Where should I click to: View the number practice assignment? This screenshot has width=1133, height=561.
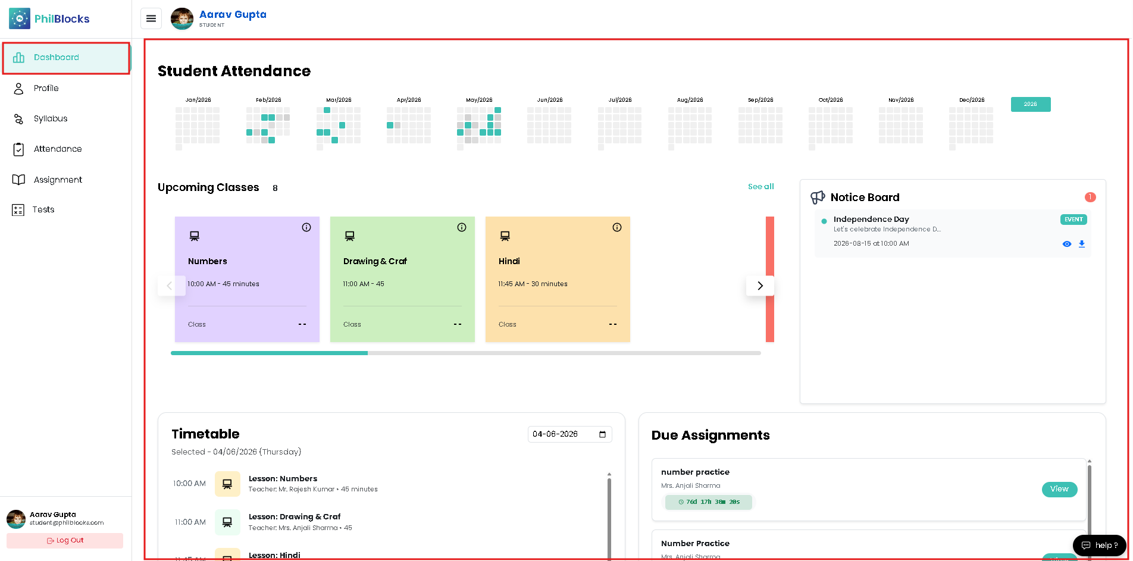pos(1059,489)
